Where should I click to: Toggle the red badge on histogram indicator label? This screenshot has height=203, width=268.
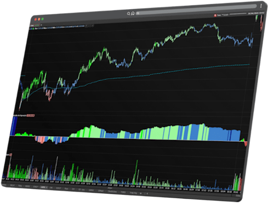point(31,115)
